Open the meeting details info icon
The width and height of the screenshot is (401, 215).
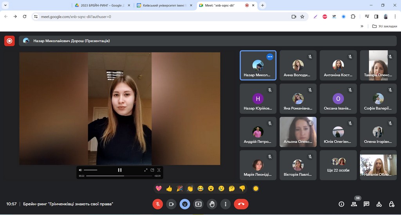coord(341,204)
